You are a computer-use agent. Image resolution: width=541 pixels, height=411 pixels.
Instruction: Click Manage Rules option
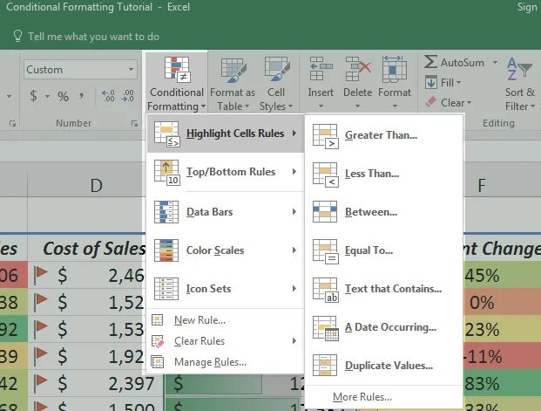[226, 362]
